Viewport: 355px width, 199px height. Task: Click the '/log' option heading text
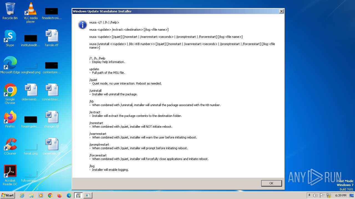pos(92,166)
